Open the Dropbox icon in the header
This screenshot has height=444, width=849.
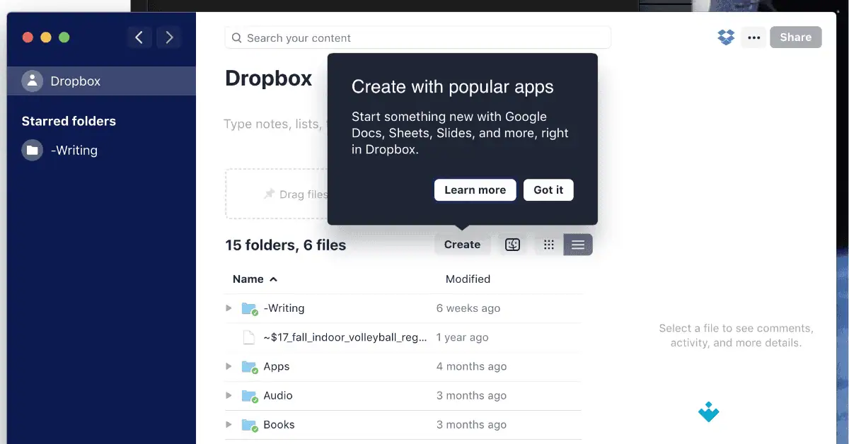pos(725,37)
